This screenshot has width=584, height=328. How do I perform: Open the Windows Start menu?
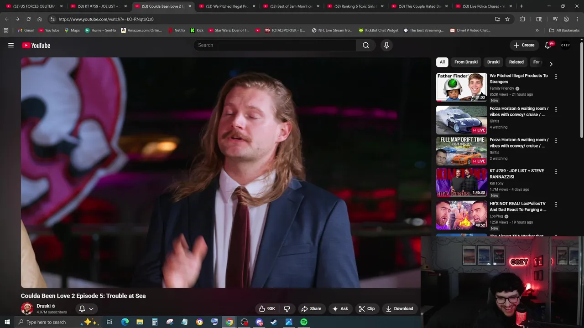pos(7,322)
